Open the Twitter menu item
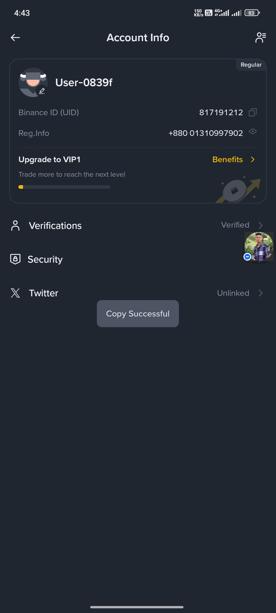 point(44,293)
